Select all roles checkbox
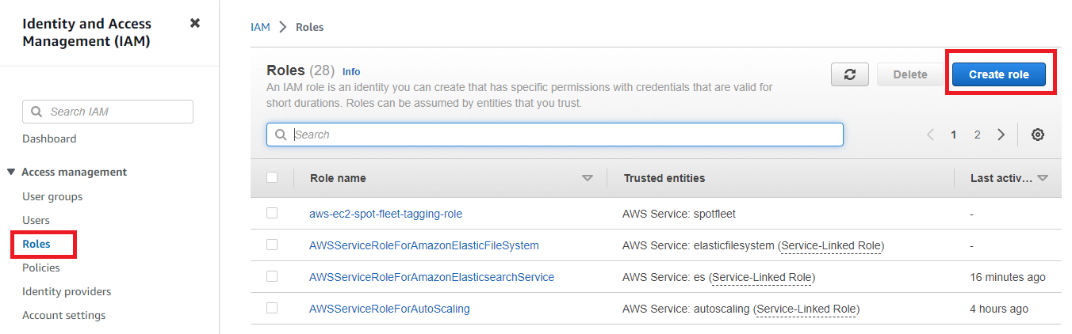 tap(272, 178)
